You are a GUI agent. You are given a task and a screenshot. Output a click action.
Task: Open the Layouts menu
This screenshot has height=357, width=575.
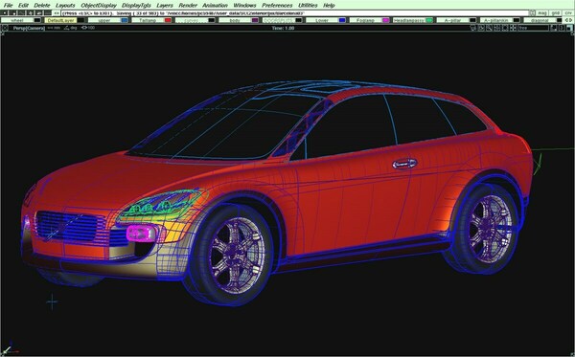click(65, 5)
